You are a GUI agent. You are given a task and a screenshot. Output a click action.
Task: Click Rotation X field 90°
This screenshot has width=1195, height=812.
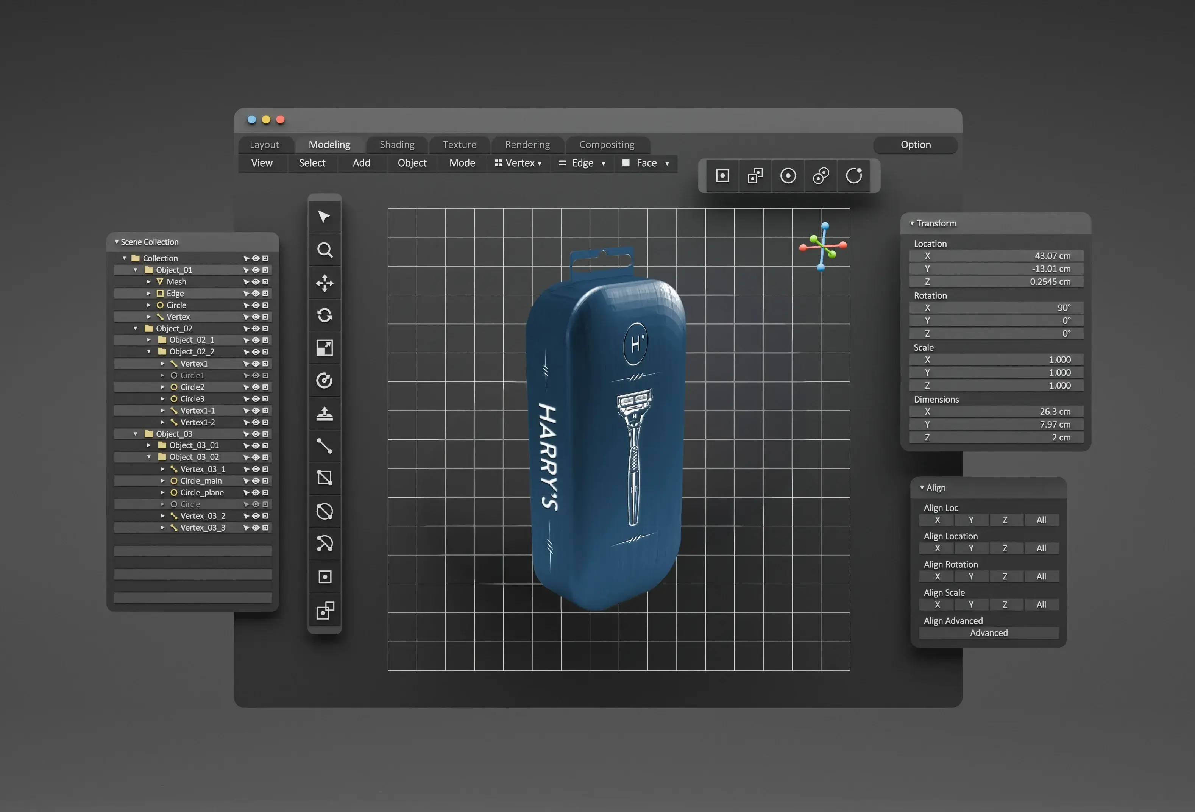tap(996, 308)
